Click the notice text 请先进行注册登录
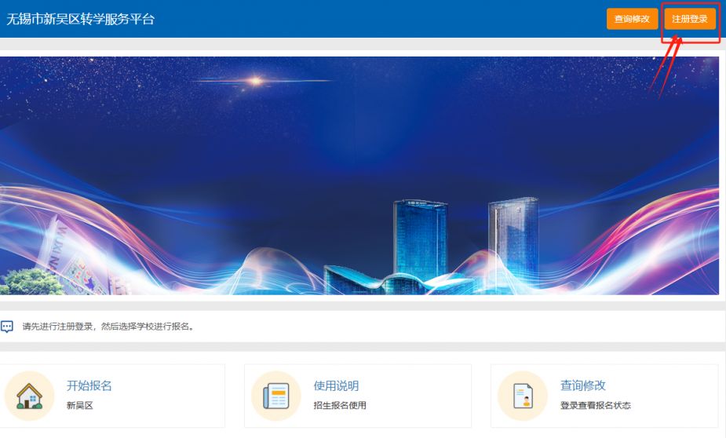This screenshot has width=726, height=438. 108,327
